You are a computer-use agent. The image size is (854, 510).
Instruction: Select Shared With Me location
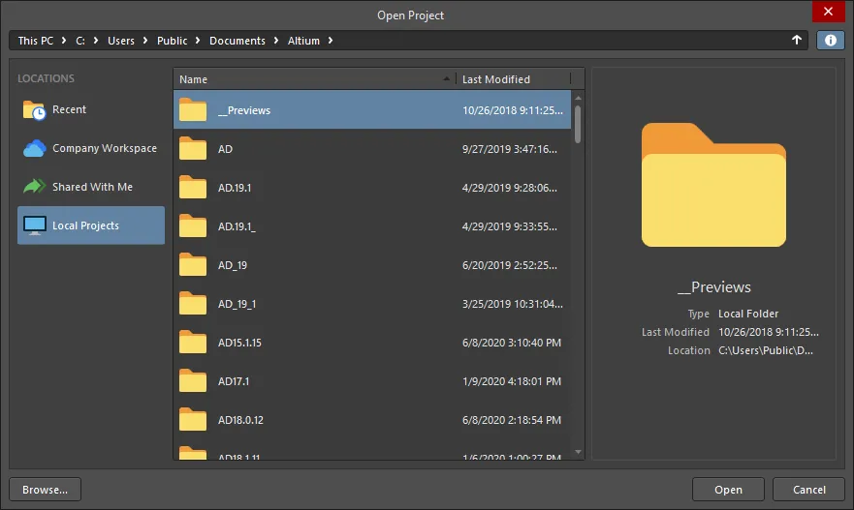tap(91, 187)
